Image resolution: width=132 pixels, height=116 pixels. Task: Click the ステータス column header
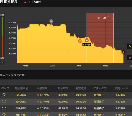click(100, 88)
